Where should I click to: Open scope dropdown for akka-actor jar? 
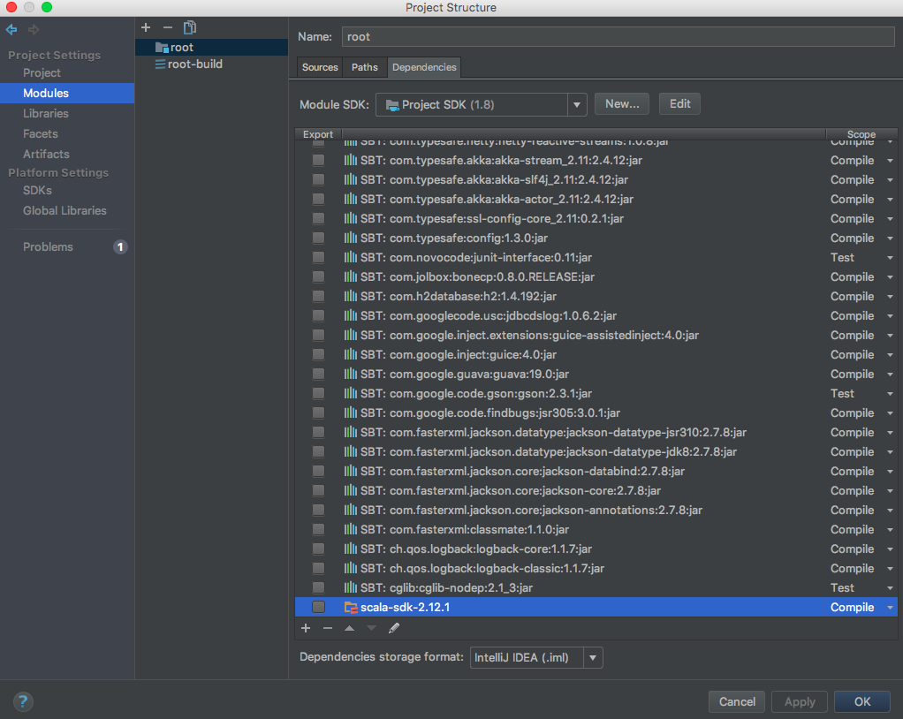pyautogui.click(x=890, y=199)
